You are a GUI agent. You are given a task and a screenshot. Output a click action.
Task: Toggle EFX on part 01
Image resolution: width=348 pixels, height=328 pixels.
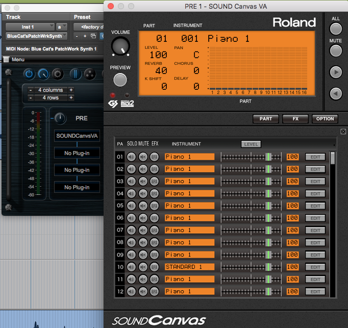click(155, 157)
